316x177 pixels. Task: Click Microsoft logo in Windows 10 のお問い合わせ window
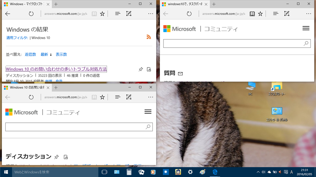coord(21,112)
